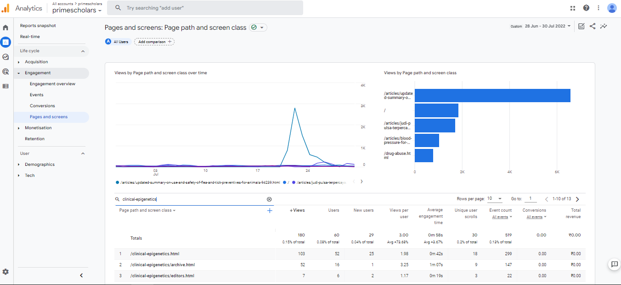The image size is (621, 285).
Task: Open the Admin settings gear icon
Action: pyautogui.click(x=6, y=272)
